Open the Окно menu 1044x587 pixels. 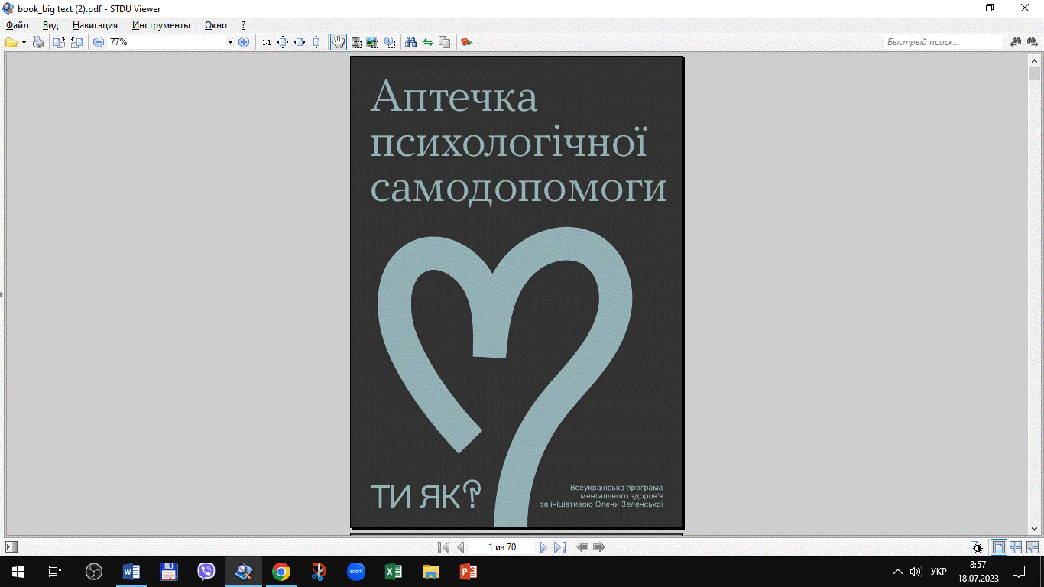[216, 25]
